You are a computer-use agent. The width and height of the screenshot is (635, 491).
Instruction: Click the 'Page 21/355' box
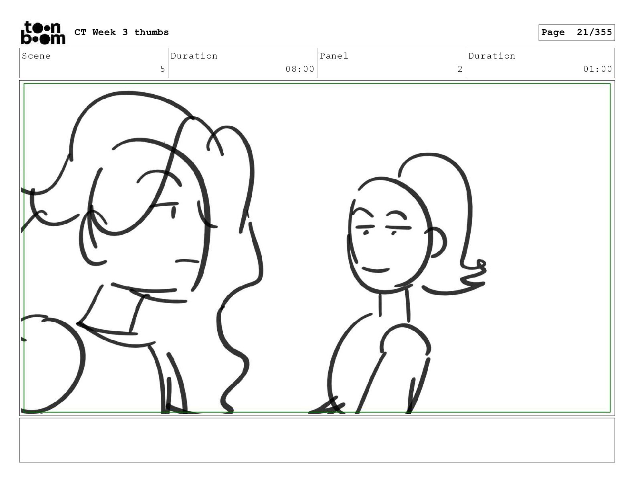pyautogui.click(x=576, y=32)
